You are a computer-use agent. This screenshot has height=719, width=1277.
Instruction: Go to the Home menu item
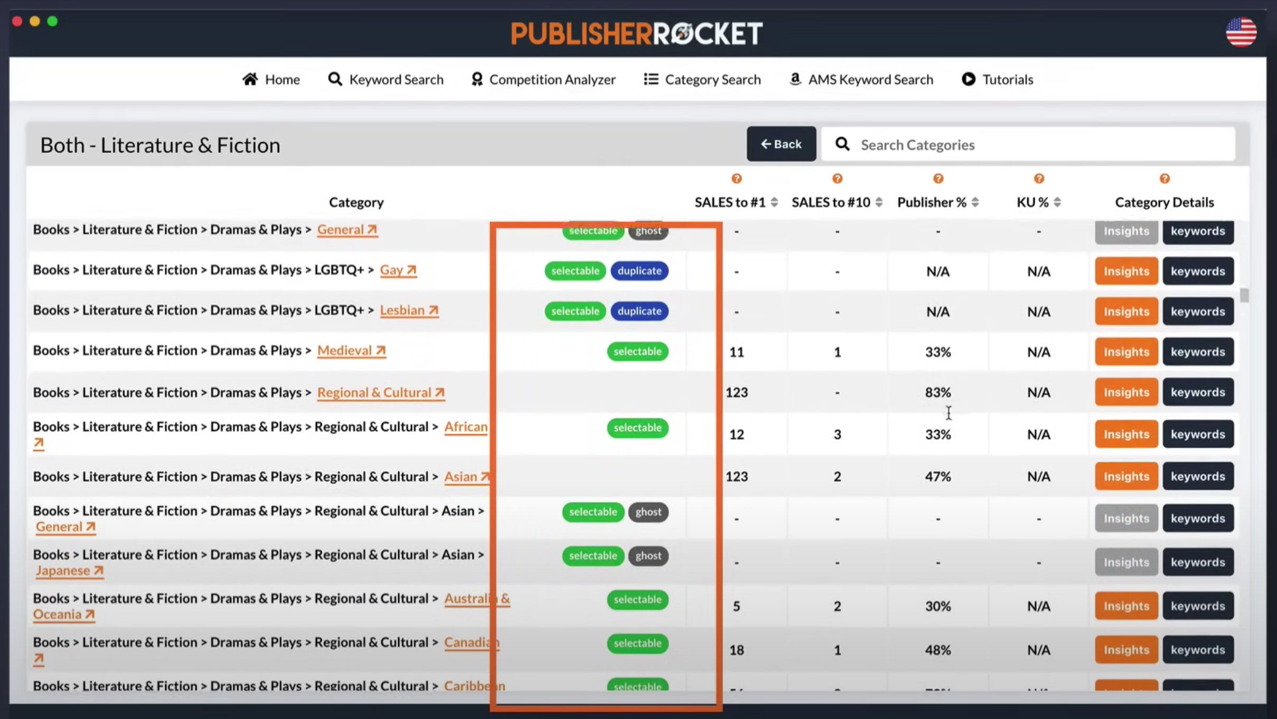pos(271,79)
